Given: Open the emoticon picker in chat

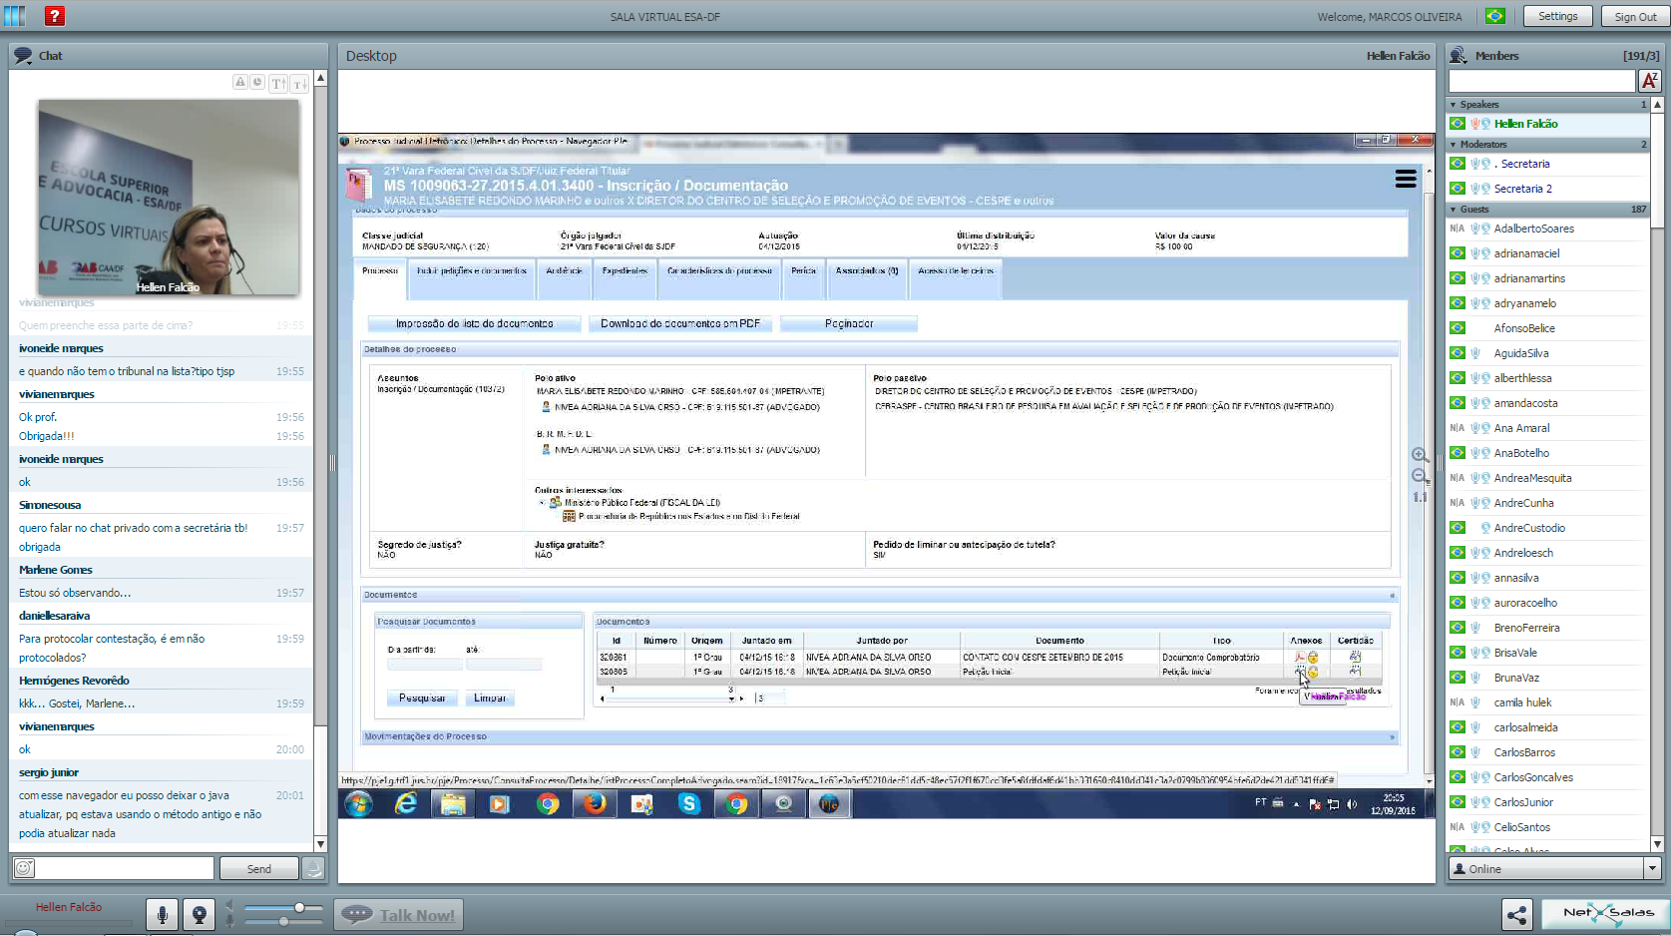Looking at the screenshot, I should point(24,868).
